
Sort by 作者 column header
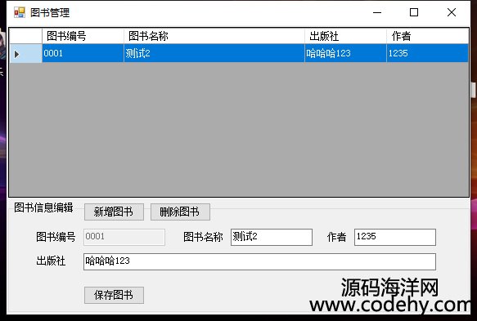click(x=428, y=36)
